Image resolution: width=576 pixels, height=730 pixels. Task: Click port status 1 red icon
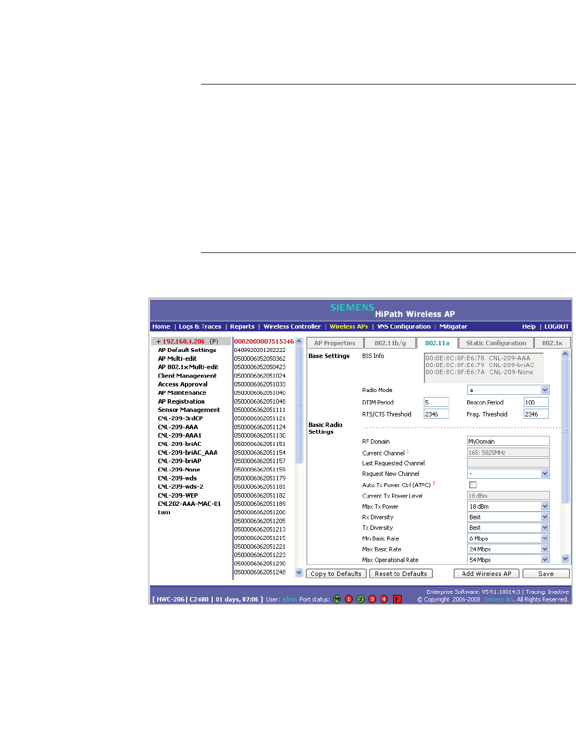(349, 599)
